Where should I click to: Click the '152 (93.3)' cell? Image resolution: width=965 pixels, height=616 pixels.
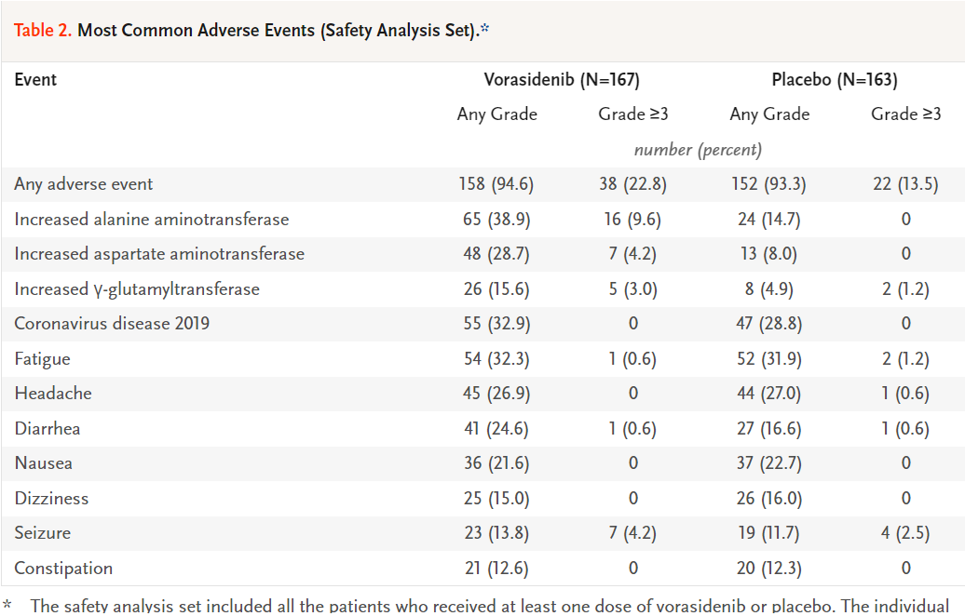768,184
